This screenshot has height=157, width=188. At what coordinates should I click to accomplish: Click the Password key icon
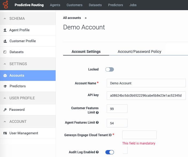click(x=5, y=110)
